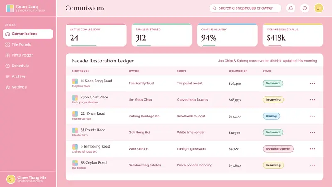Sort by the Commission column header
The height and width of the screenshot is (187, 332).
pos(238,71)
